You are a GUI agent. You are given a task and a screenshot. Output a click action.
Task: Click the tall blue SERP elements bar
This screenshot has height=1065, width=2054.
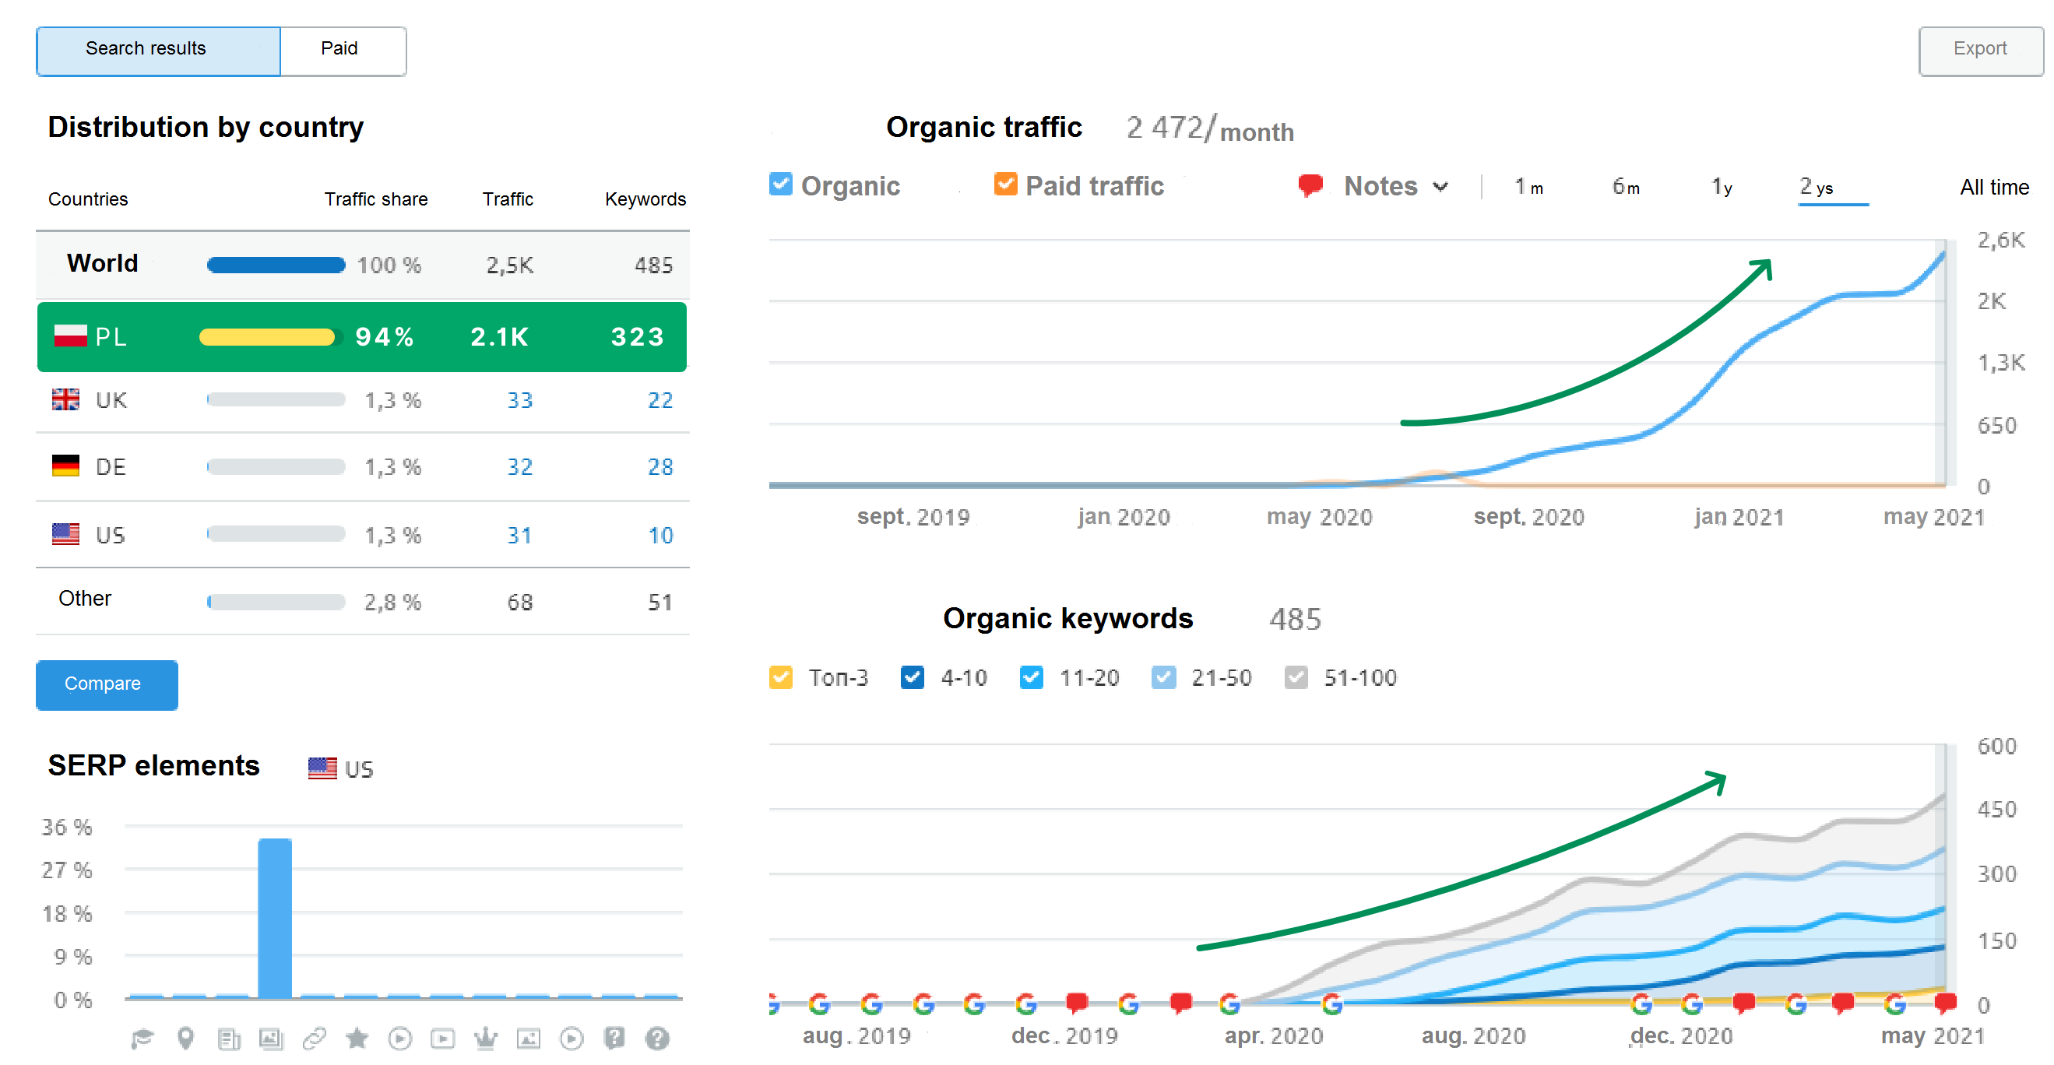pos(274,917)
